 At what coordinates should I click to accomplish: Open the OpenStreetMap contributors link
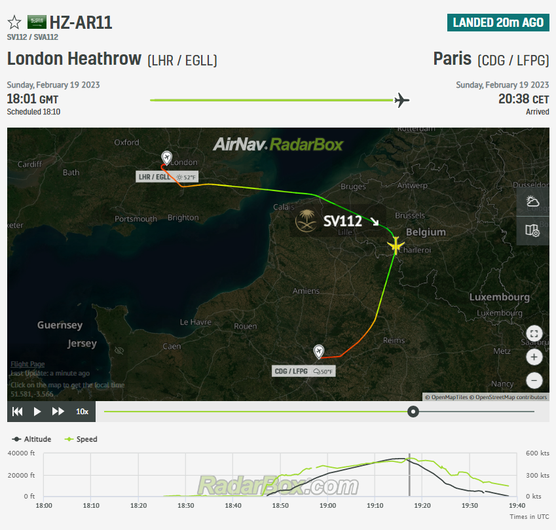tap(508, 397)
